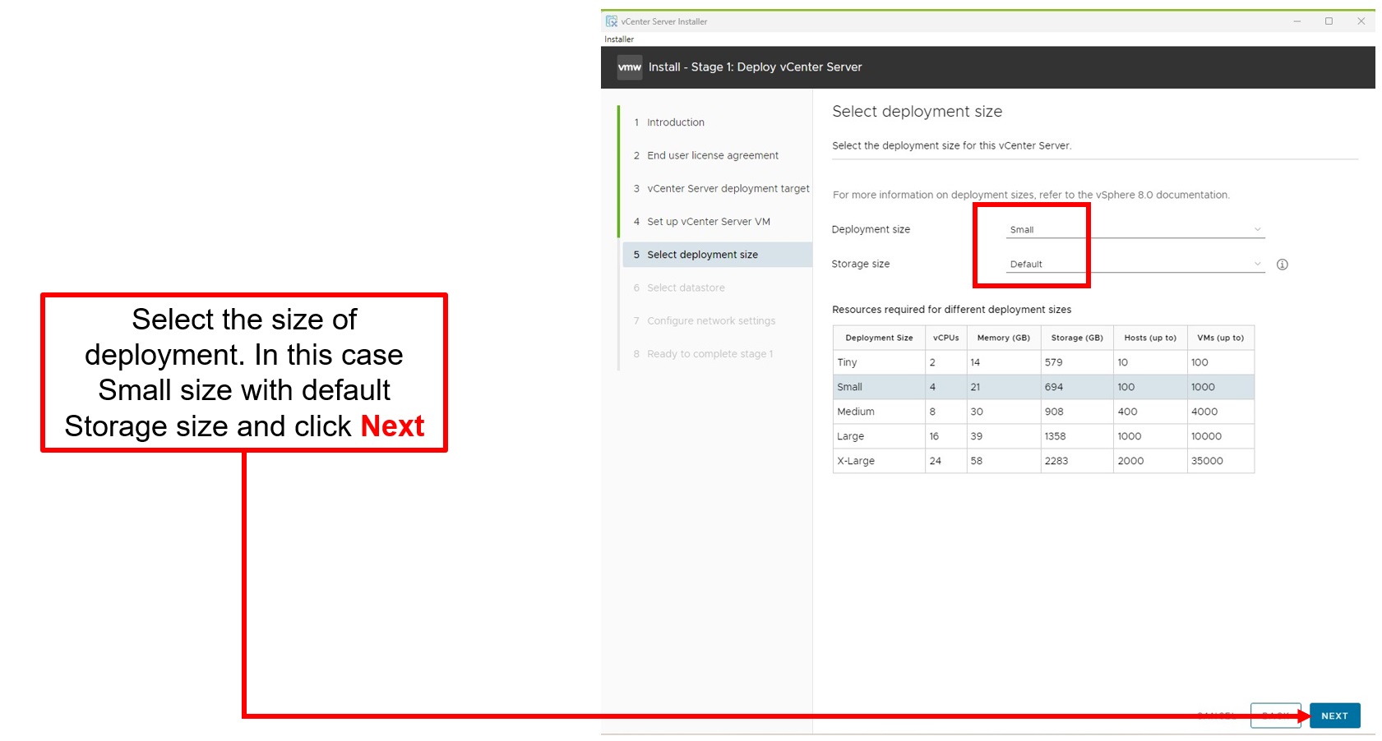Screen dimensions: 1382x741
Task: Click the Storage (GB) column header
Action: 1077,338
